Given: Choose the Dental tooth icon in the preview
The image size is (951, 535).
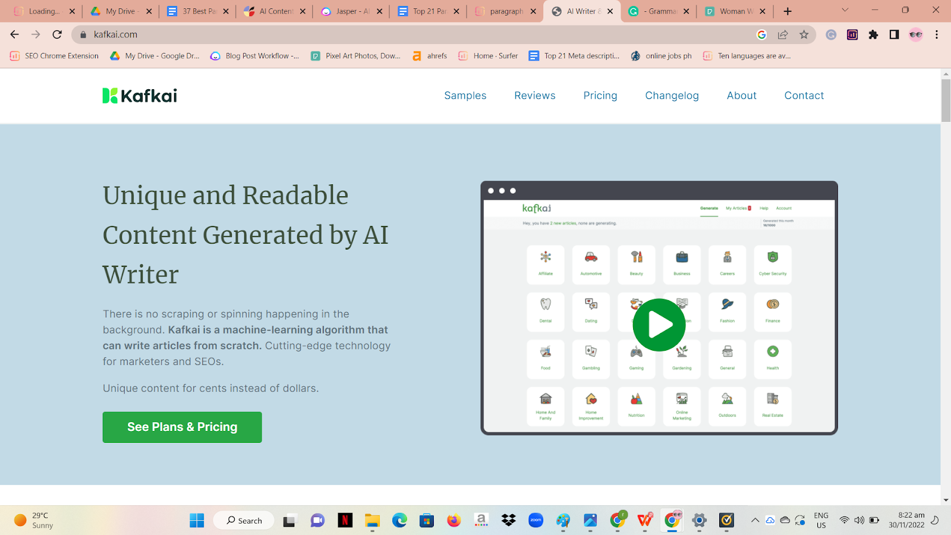Looking at the screenshot, I should pos(546,311).
